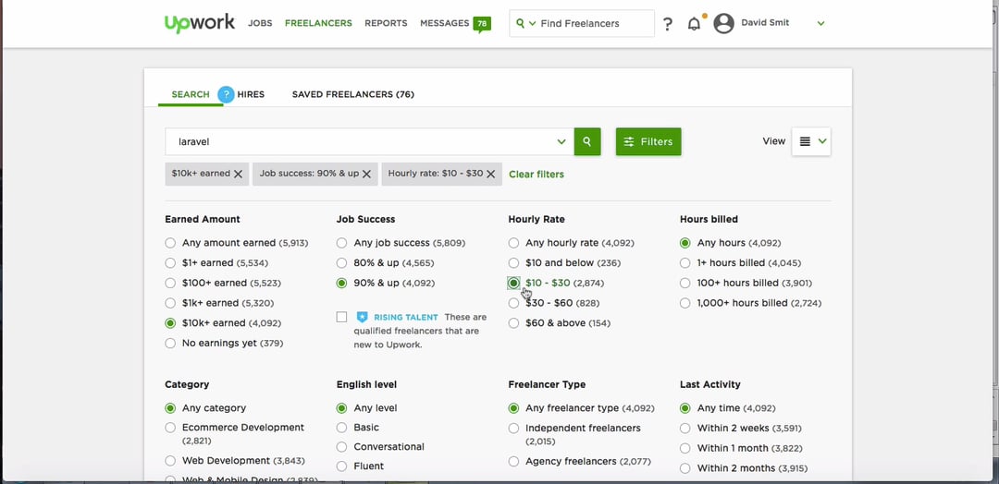Select Agency freelancers type
999x484 pixels.
[513, 461]
